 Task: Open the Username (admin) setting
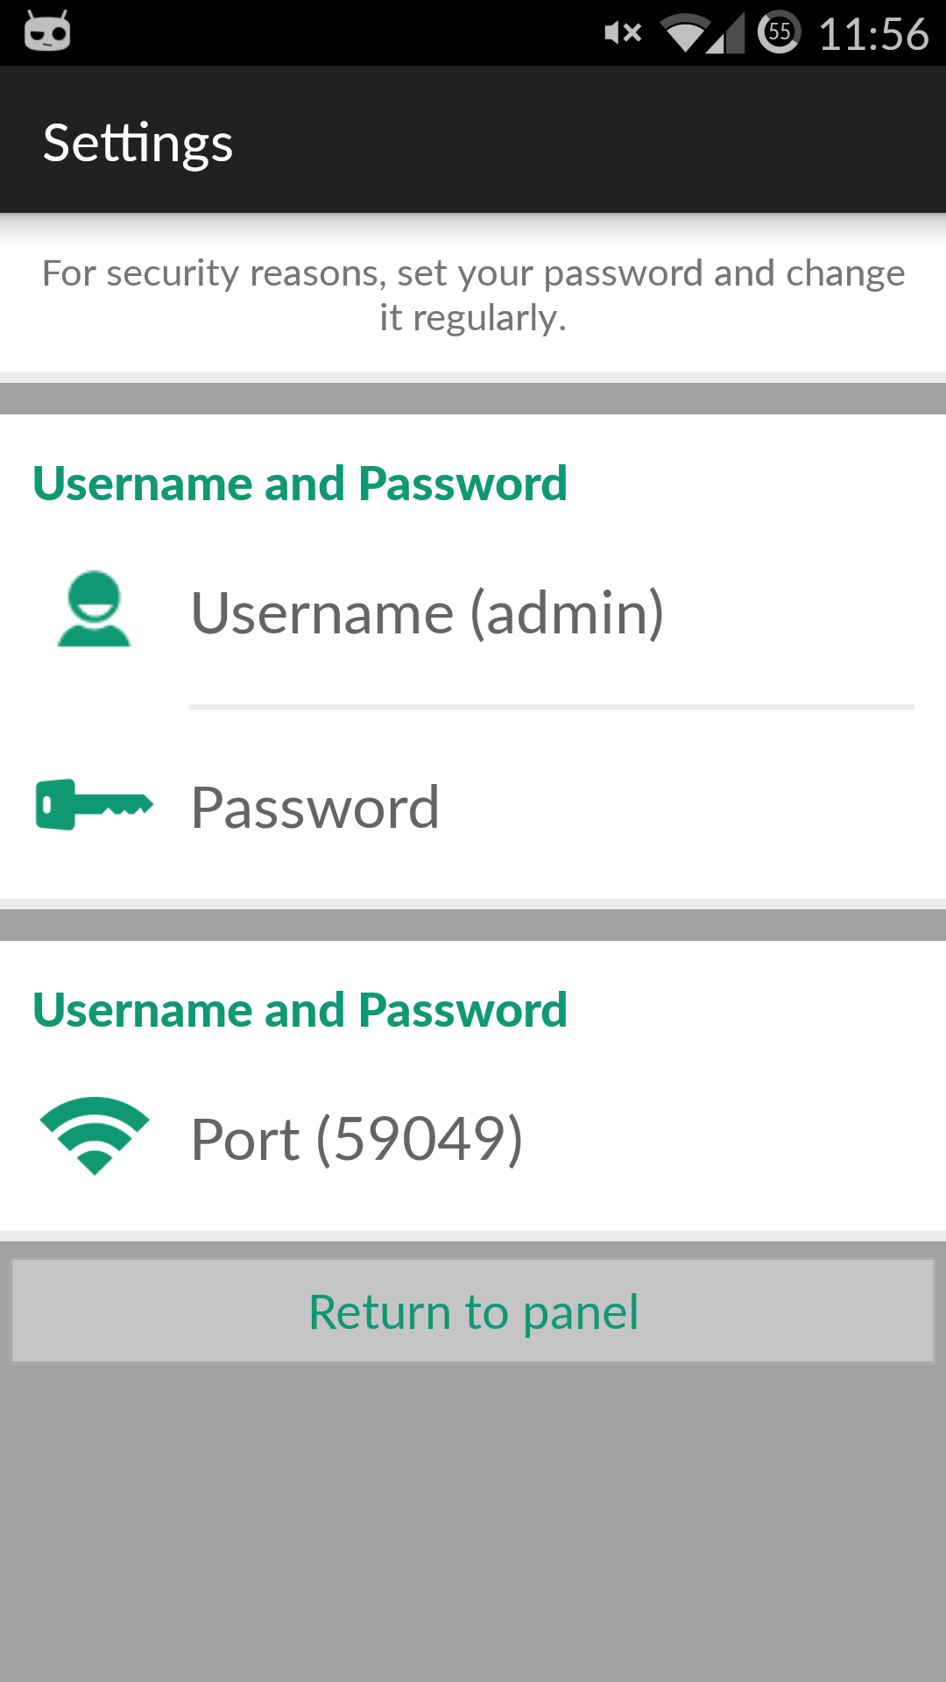pyautogui.click(x=427, y=612)
